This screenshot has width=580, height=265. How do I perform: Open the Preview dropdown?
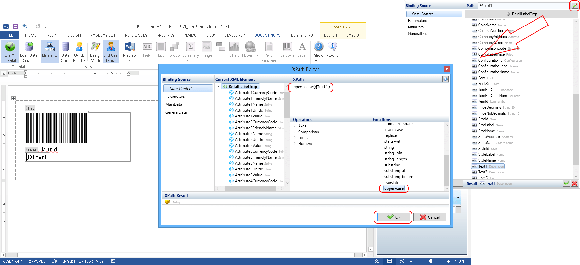click(130, 52)
